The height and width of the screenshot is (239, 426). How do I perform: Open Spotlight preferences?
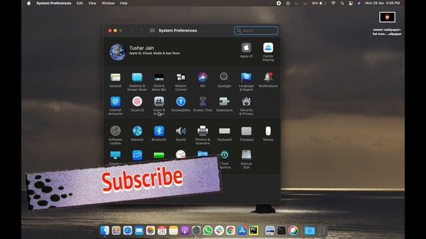click(224, 77)
